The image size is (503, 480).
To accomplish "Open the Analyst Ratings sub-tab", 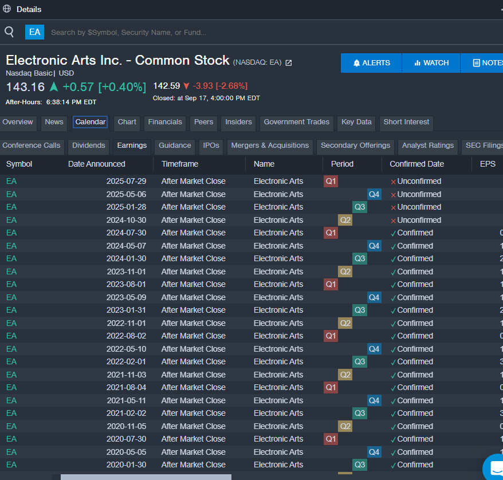I will click(427, 145).
